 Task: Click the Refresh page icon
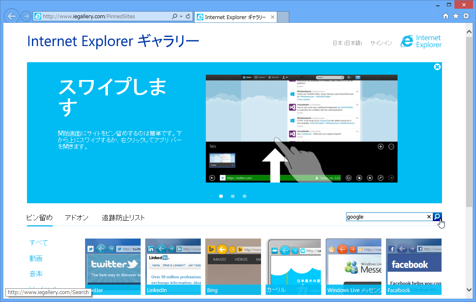(188, 17)
